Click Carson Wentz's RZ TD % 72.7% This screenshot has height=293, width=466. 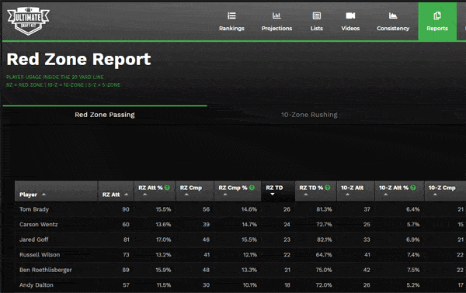coord(324,225)
